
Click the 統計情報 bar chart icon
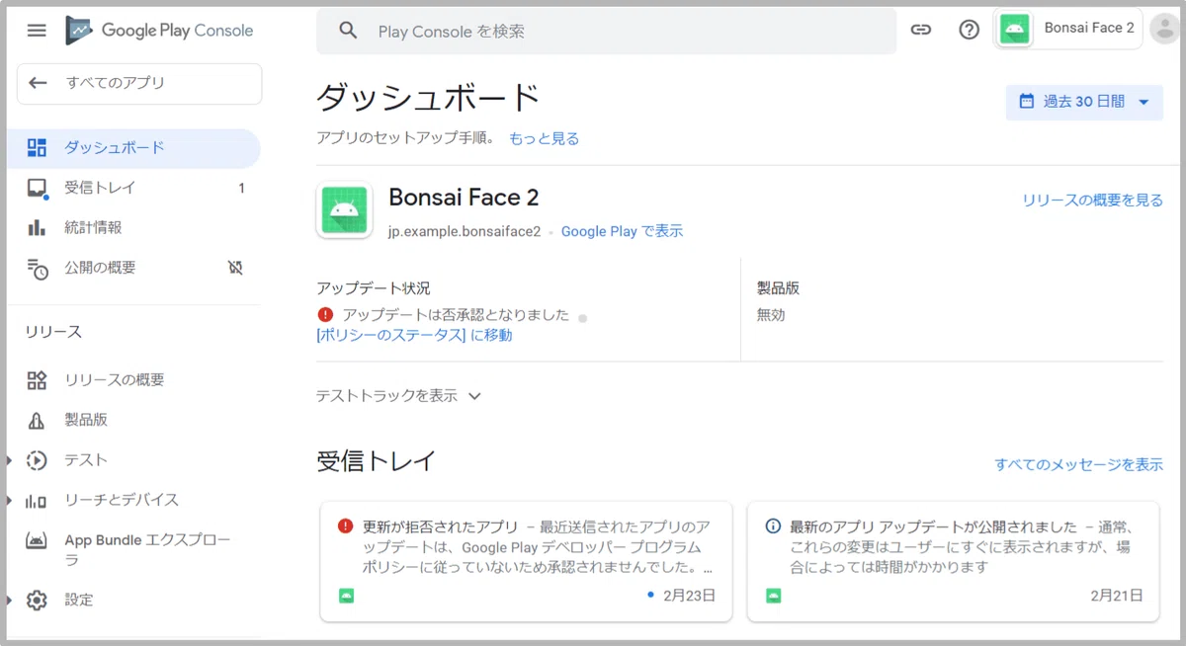(37, 227)
